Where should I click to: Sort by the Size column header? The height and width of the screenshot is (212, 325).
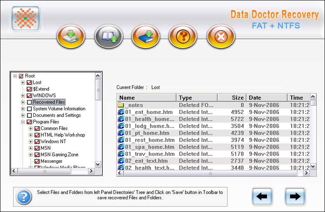click(232, 97)
